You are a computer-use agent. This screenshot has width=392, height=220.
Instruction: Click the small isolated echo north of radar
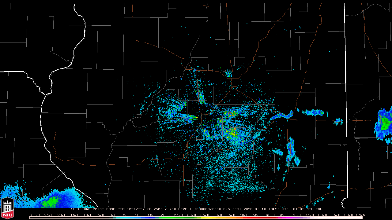[x=228, y=74]
